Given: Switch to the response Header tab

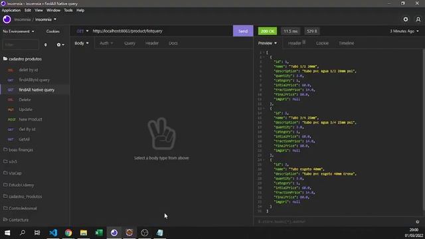Looking at the screenshot, I should click(297, 43).
